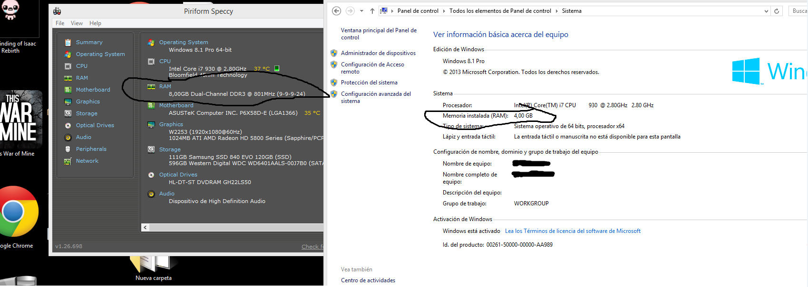Open the Help menu in Speccy
808x287 pixels.
pyautogui.click(x=95, y=23)
